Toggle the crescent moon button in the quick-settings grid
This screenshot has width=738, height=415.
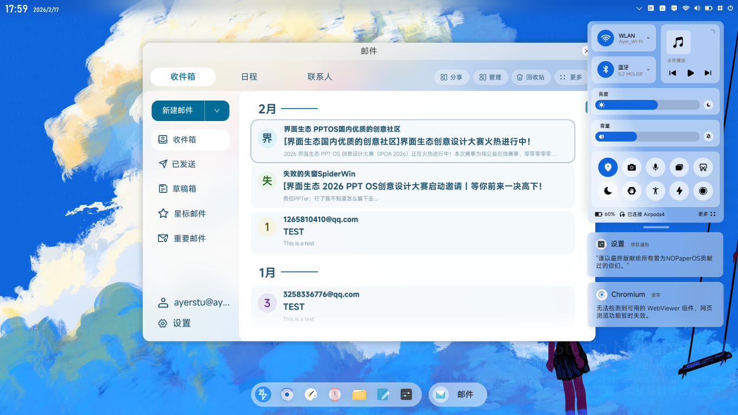608,191
